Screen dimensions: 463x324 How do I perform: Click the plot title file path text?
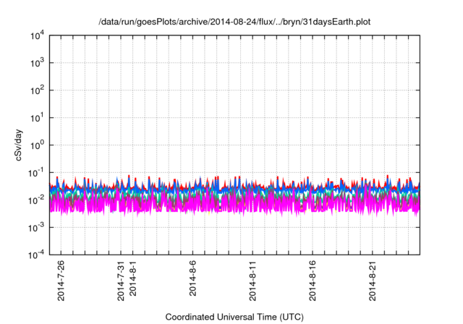tap(236, 23)
